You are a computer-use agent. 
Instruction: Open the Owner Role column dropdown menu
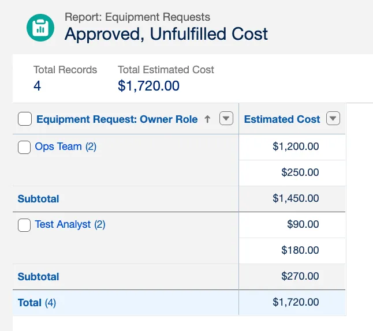(x=226, y=118)
